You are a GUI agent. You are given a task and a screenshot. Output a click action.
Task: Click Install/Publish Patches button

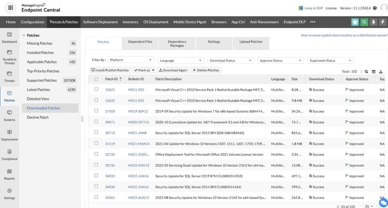pyautogui.click(x=110, y=70)
